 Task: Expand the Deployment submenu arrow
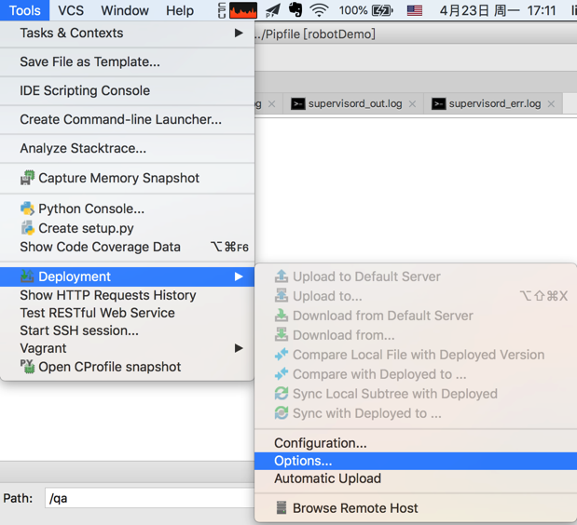(x=239, y=276)
